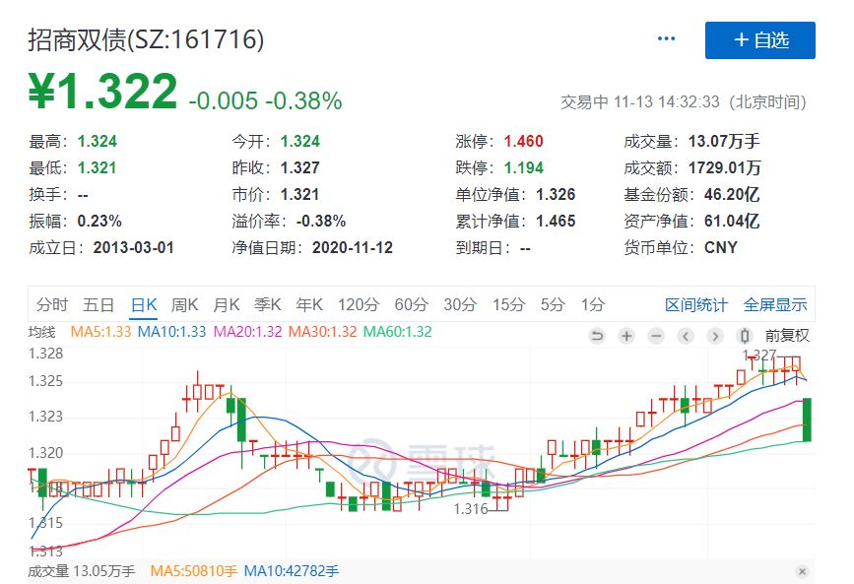Click the MA60:1.32 moving average label

(397, 332)
